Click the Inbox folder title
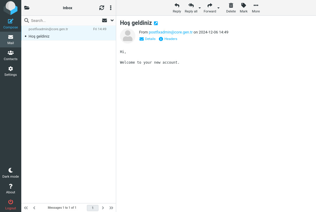Viewport: 316px width, 212px height. [67, 8]
